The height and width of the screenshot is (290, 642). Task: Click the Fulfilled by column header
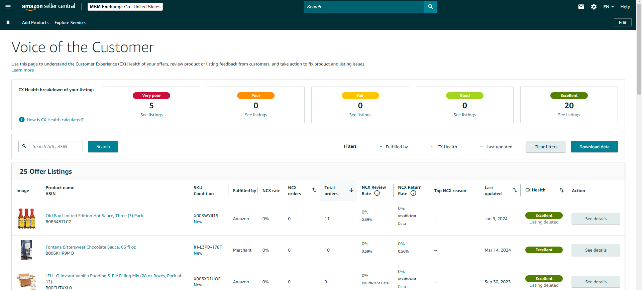coord(244,190)
